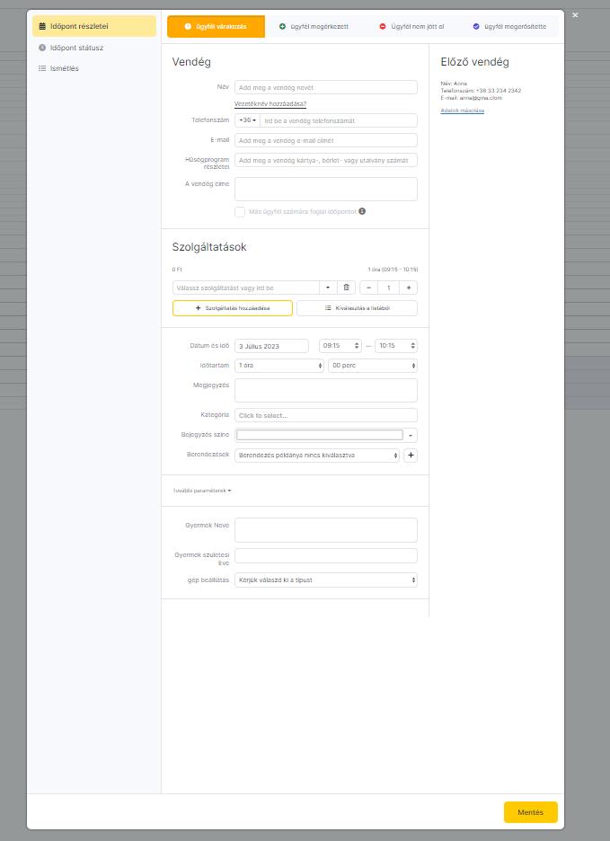610x841 pixels.
Task: Select the Ügyfél megérkezett status tab
Action: point(314,26)
